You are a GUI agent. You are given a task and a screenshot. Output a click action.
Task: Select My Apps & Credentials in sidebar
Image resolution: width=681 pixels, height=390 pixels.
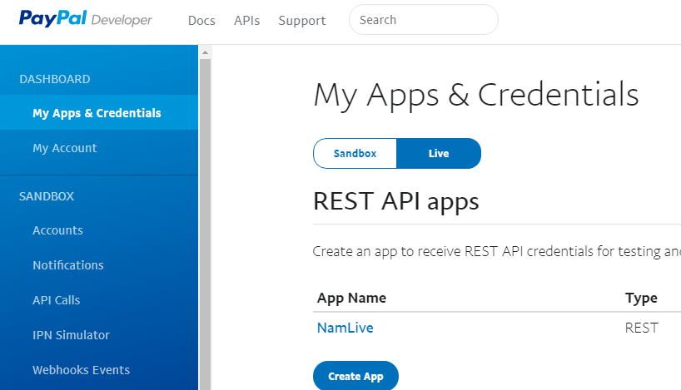(x=99, y=113)
